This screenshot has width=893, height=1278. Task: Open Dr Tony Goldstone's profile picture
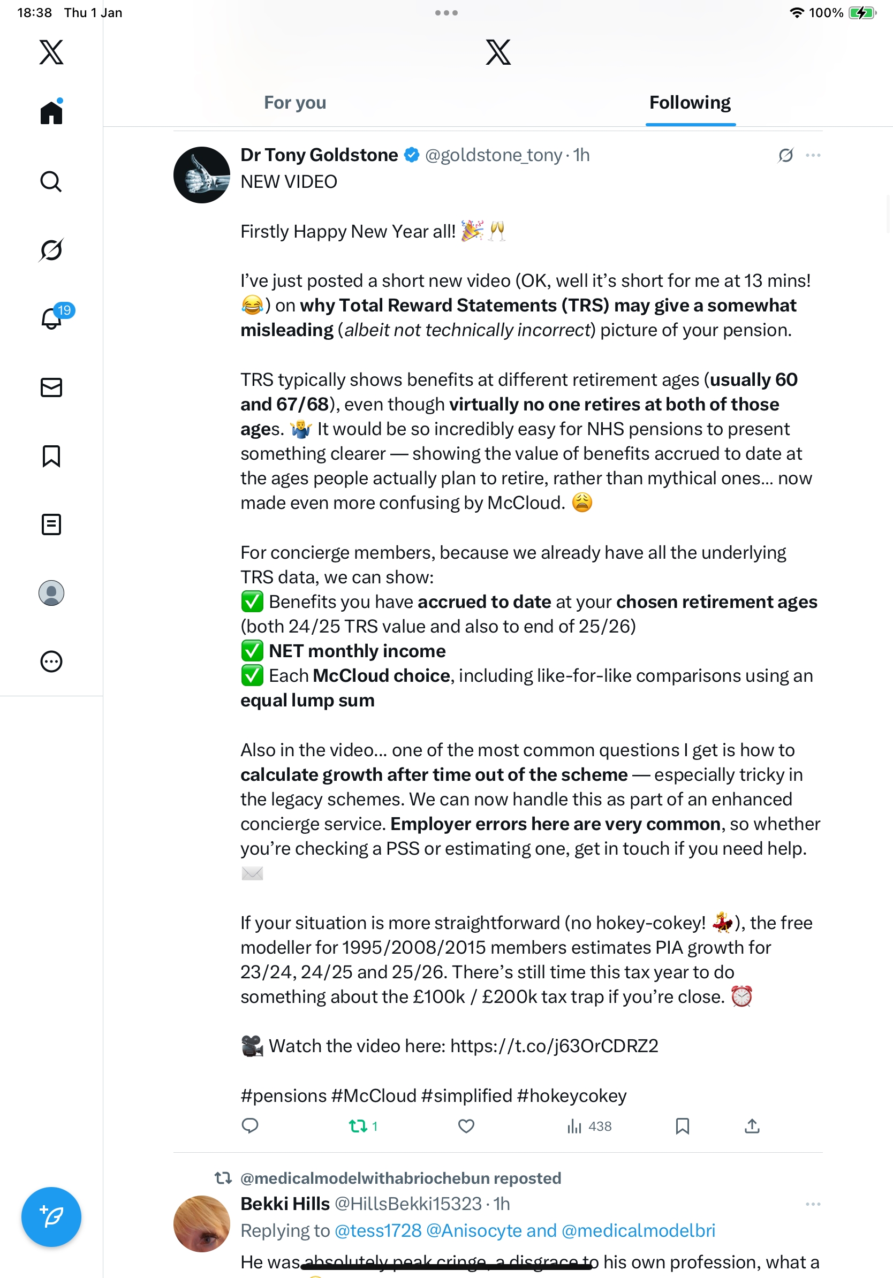point(201,175)
